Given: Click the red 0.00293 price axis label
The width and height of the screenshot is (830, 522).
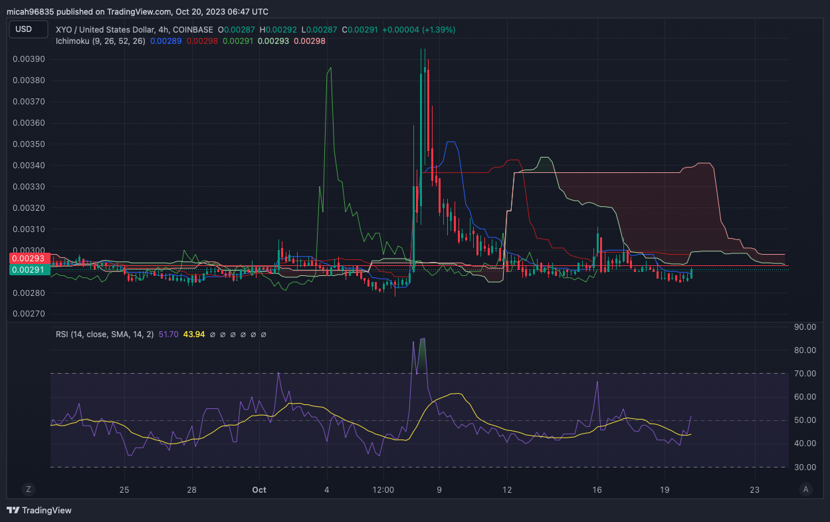Looking at the screenshot, I should coord(29,259).
